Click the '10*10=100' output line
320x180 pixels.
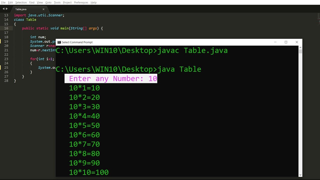(x=89, y=172)
